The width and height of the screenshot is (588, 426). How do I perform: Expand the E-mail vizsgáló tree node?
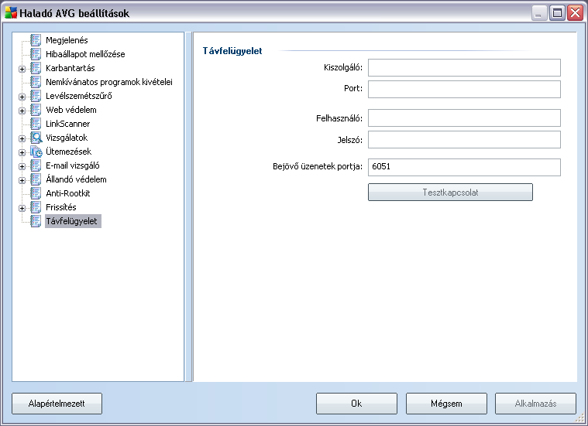point(22,166)
